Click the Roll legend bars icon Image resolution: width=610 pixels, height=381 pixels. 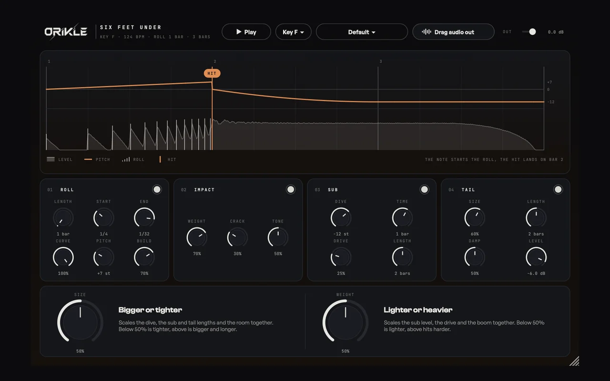click(x=126, y=160)
